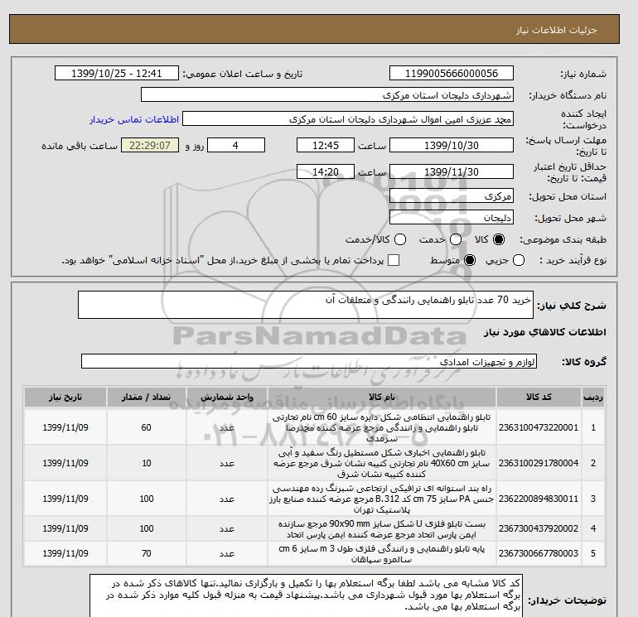Screen dimensions: 638x617
Task: Click column header تاریخ نیاز
Action: 65,397
